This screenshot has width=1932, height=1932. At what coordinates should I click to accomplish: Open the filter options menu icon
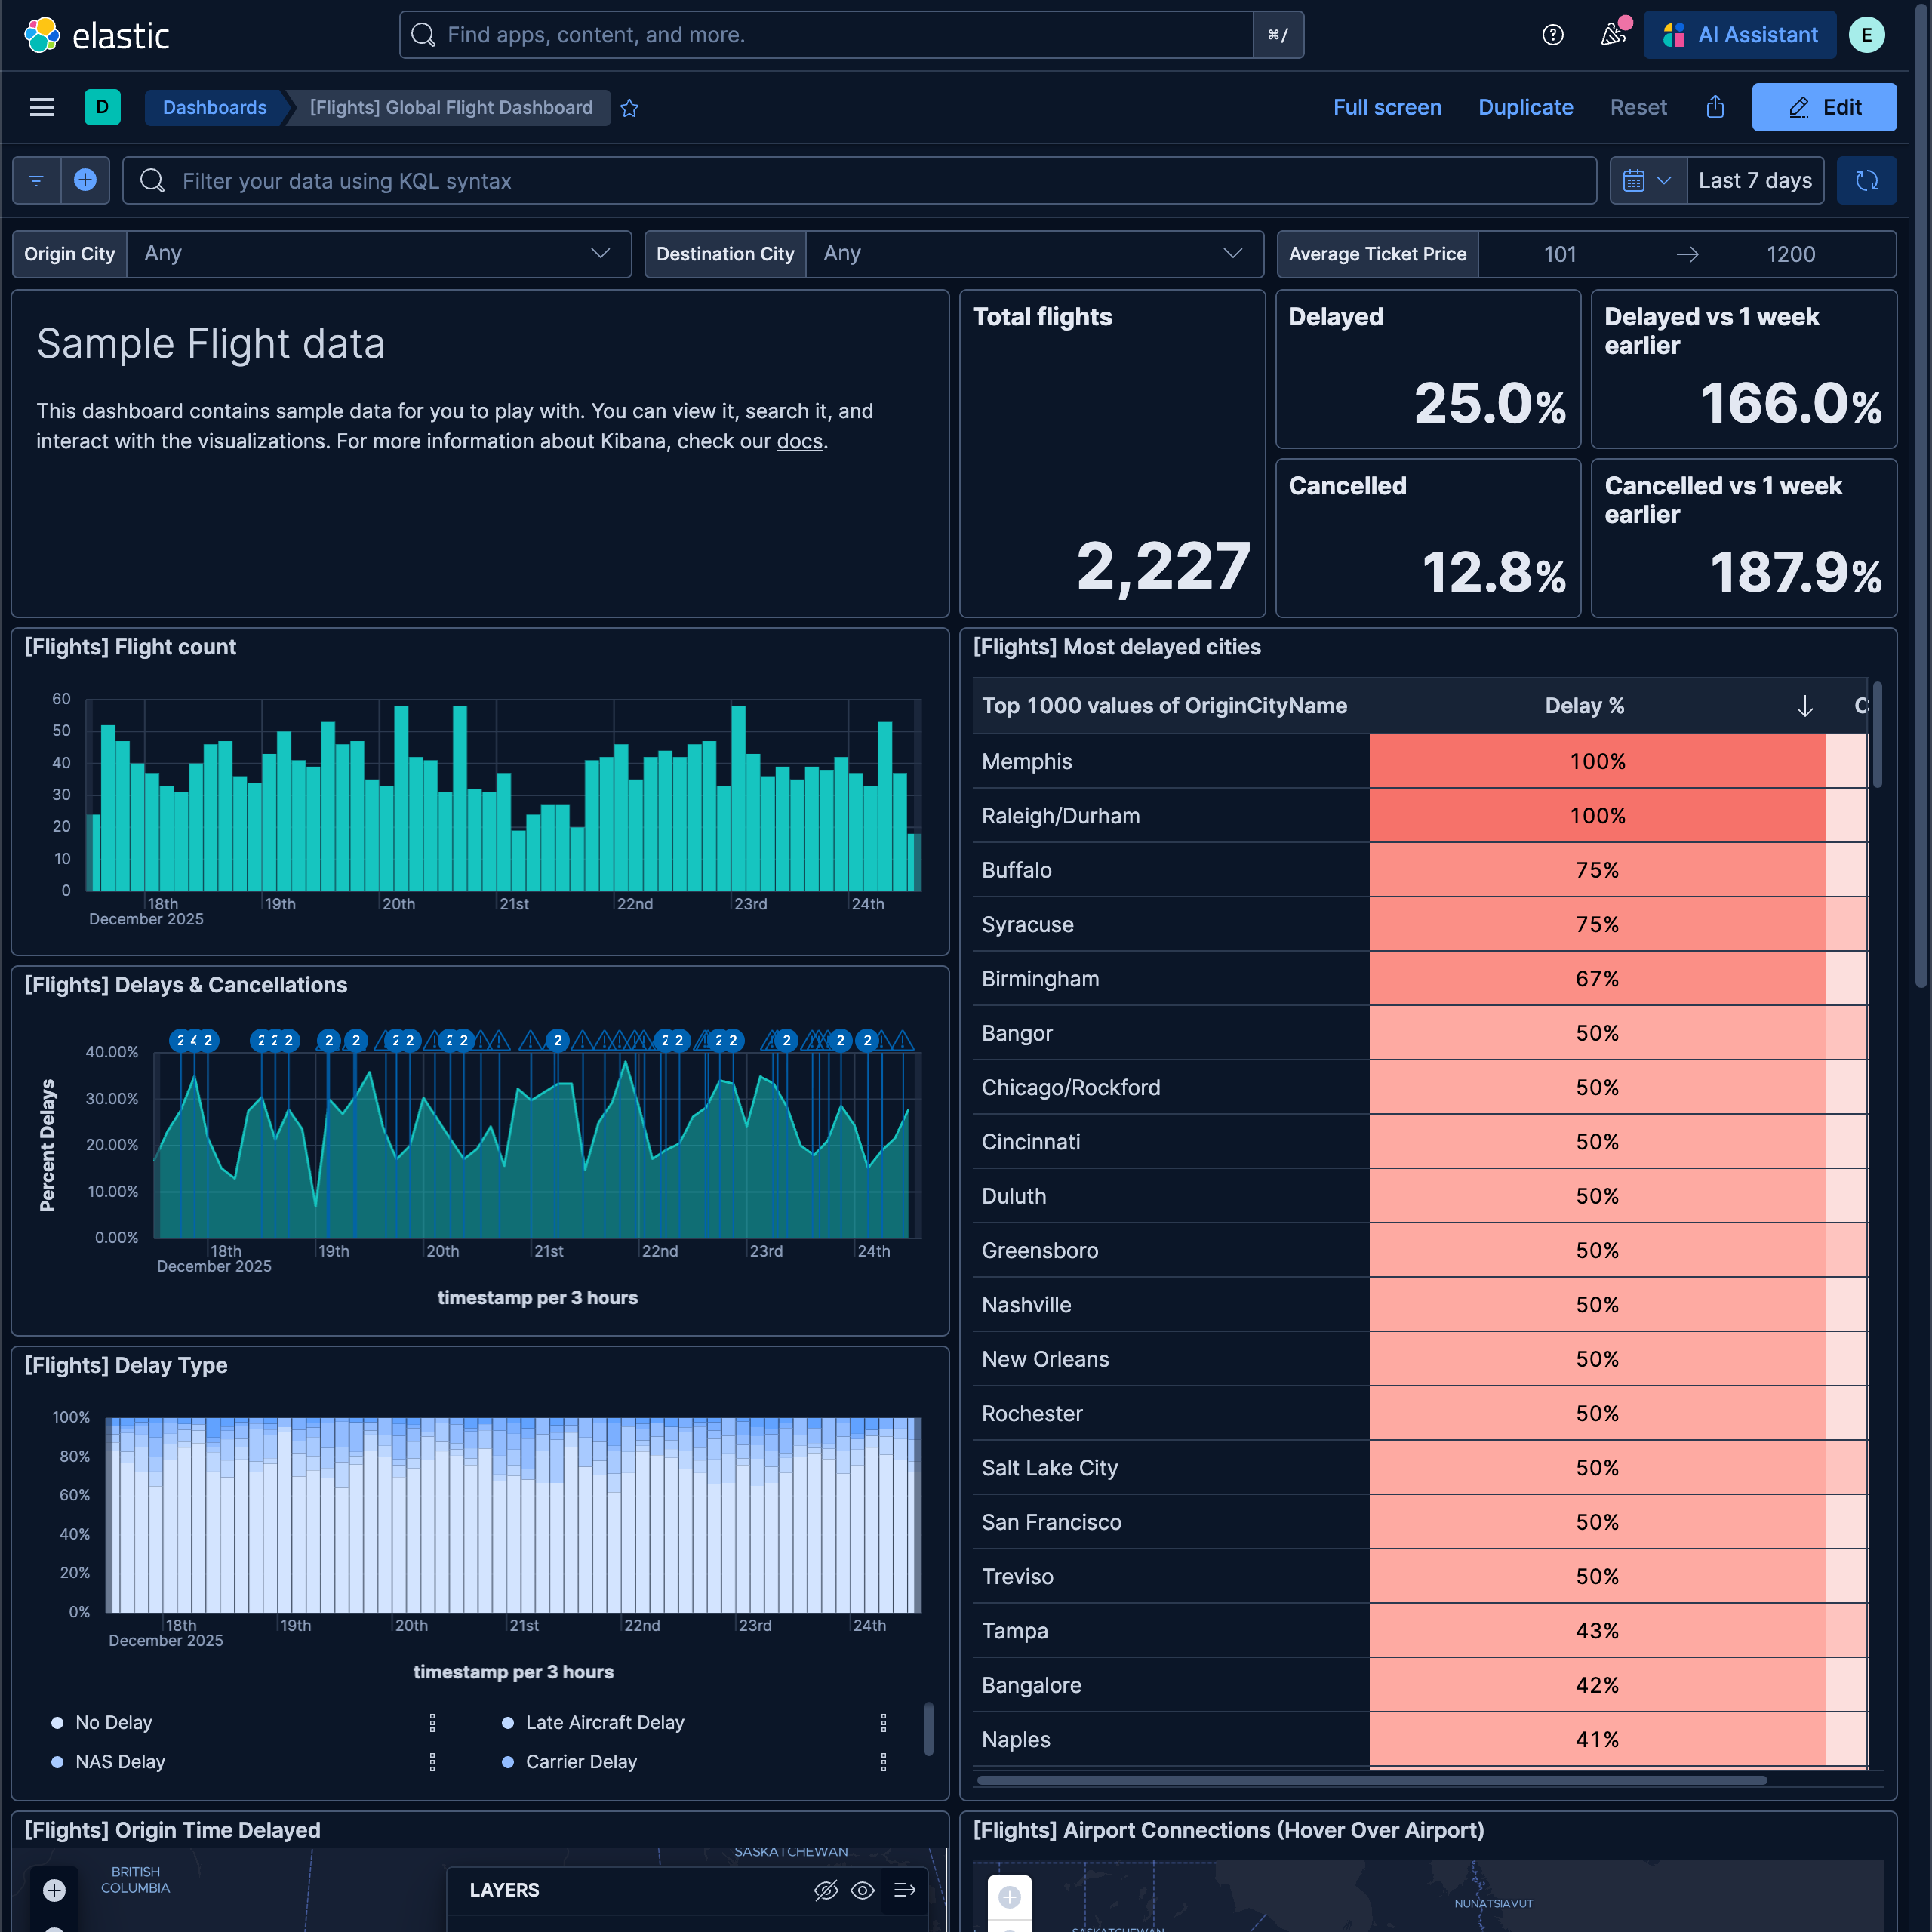36,180
